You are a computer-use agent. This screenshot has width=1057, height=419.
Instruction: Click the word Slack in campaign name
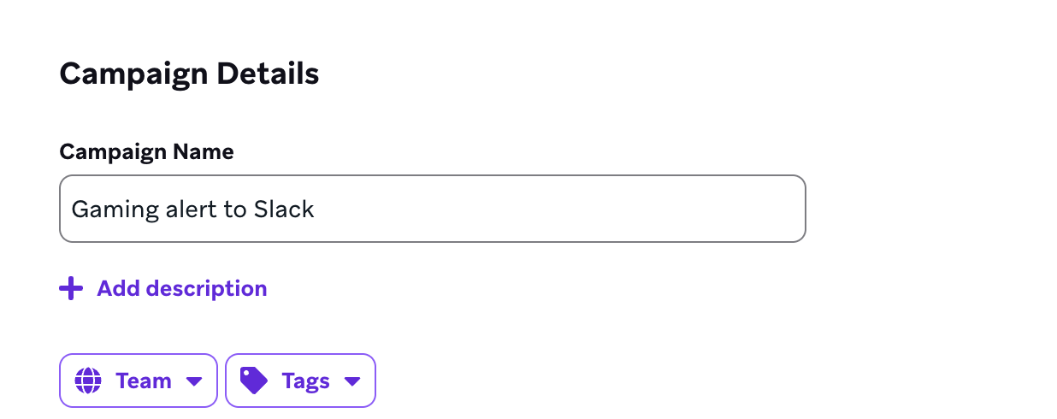pyautogui.click(x=284, y=209)
